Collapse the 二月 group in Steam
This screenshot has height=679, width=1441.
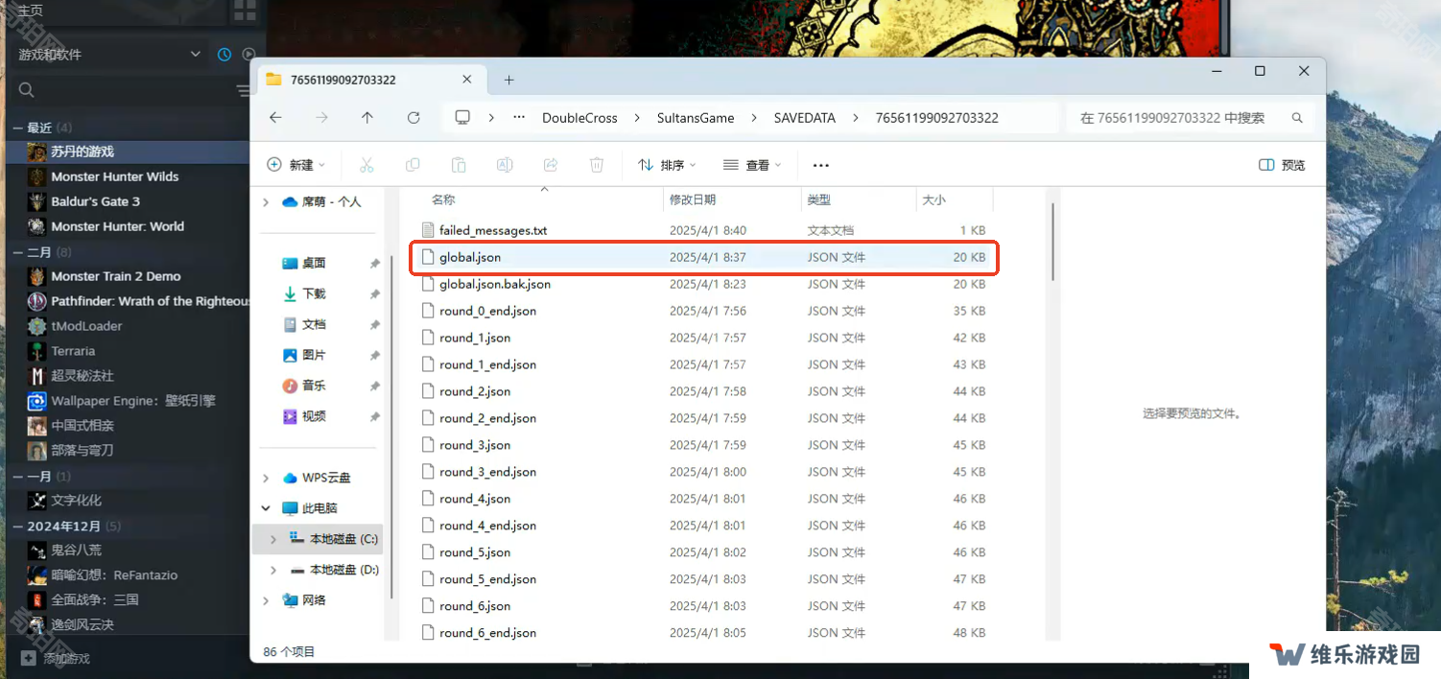click(17, 252)
